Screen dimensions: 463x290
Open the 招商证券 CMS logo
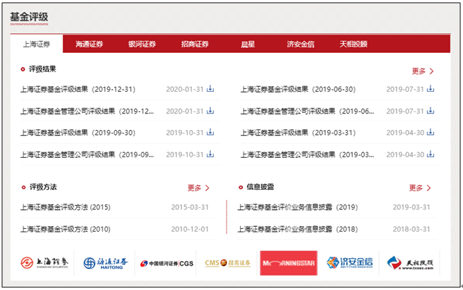coord(227,263)
